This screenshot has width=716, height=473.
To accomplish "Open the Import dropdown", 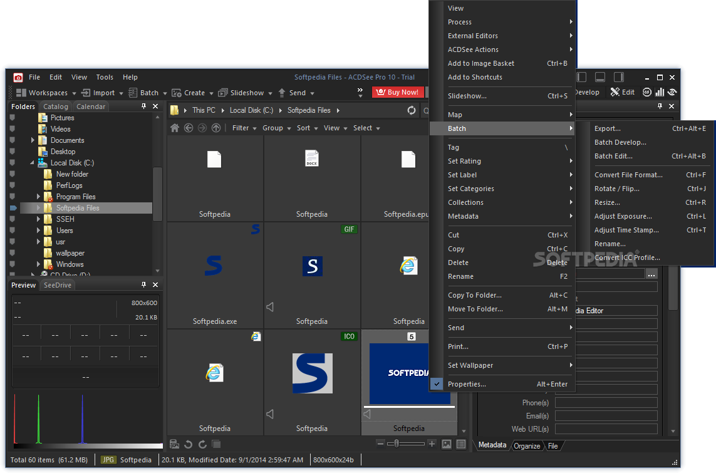I will pos(102,93).
